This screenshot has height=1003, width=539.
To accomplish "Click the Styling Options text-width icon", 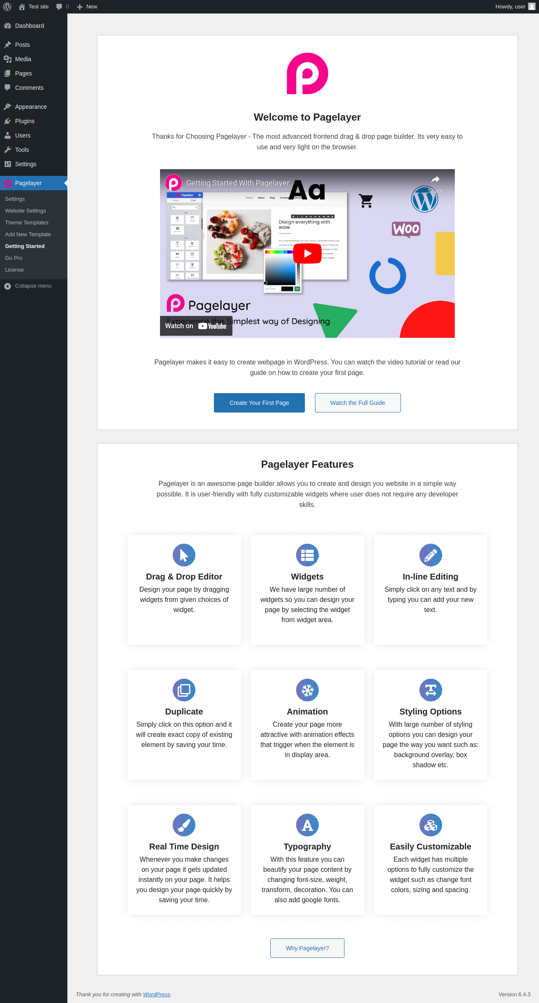I will 431,690.
